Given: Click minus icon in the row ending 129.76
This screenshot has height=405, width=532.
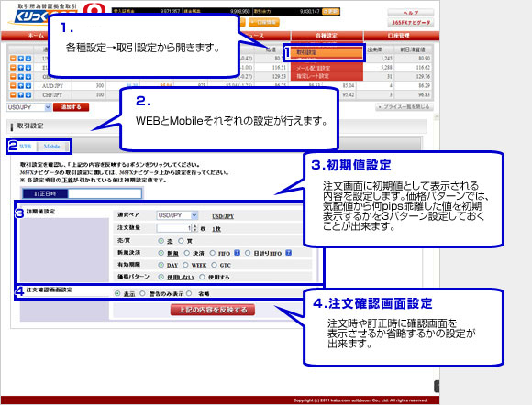Looking at the screenshot, I should point(13,77).
